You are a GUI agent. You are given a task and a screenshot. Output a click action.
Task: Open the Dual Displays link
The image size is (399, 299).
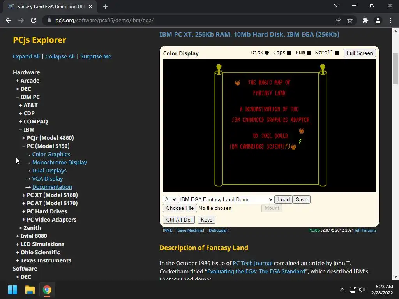(49, 171)
